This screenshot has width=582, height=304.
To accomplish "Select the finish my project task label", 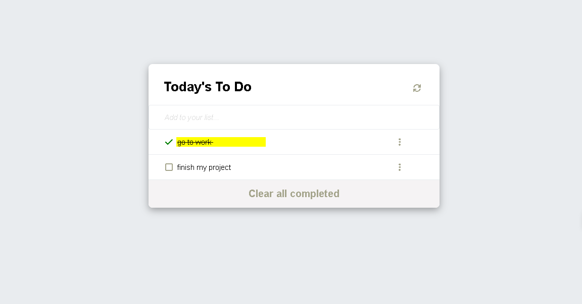I will [x=204, y=167].
